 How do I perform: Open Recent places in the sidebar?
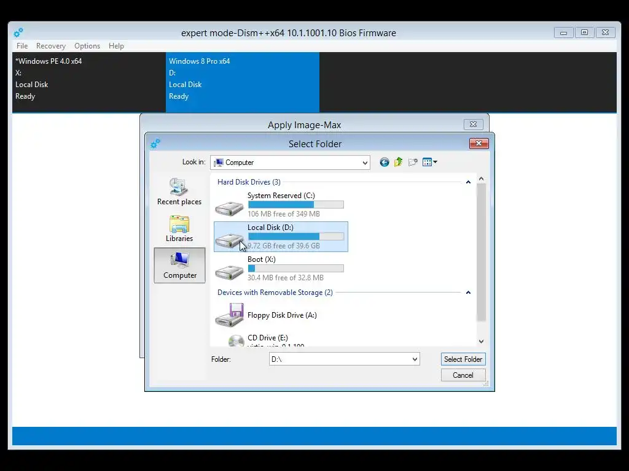tap(179, 191)
